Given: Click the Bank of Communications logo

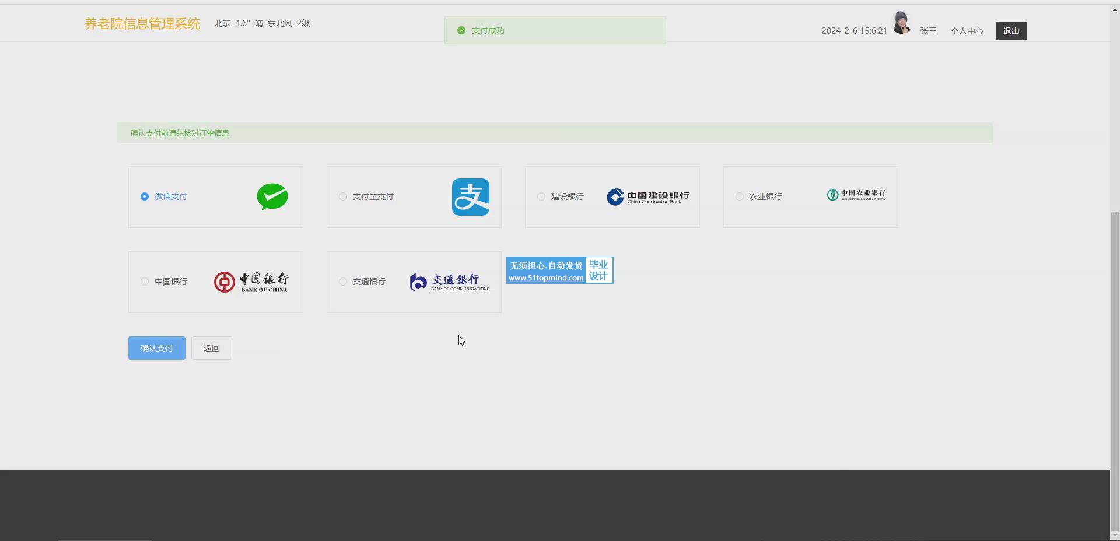Looking at the screenshot, I should (x=449, y=282).
